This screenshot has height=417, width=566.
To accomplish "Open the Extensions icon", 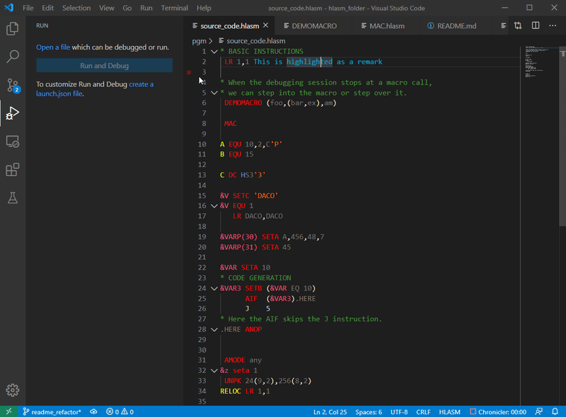I will [x=11, y=168].
